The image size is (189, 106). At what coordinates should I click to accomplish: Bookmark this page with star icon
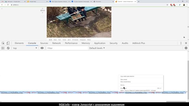[167, 5]
